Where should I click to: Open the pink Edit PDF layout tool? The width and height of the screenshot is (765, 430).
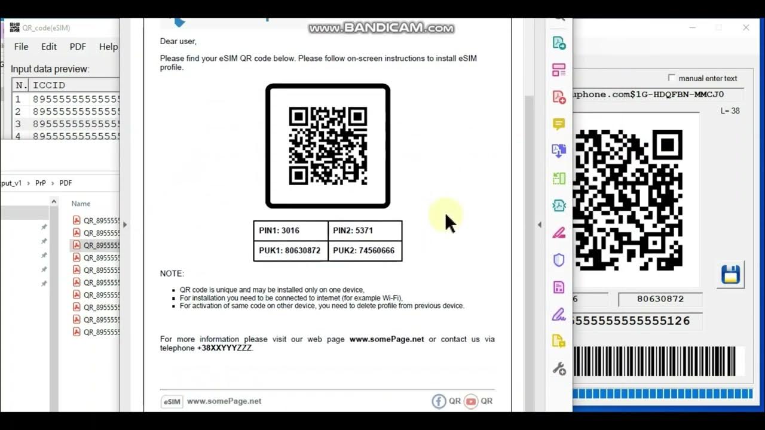[559, 70]
